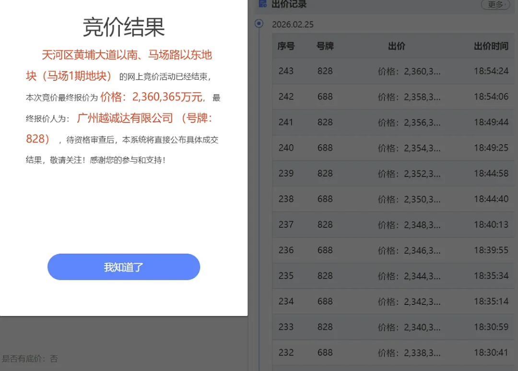
Task: Select bid record row number 239
Action: [393, 173]
